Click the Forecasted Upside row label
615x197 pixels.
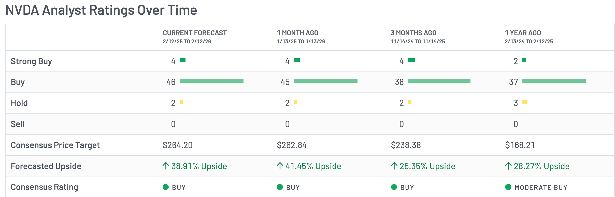click(x=46, y=166)
